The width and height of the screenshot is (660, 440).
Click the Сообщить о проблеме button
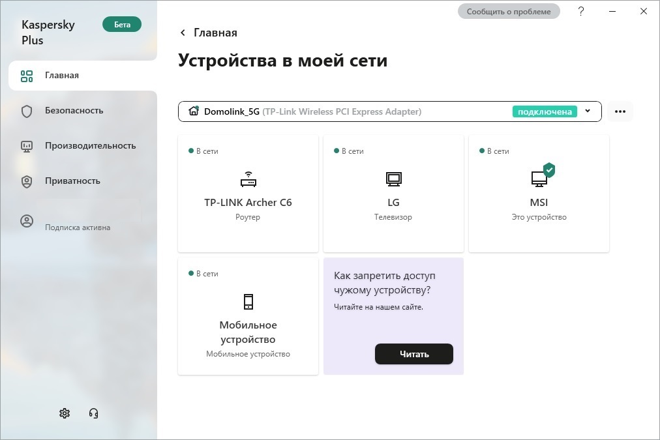[509, 11]
